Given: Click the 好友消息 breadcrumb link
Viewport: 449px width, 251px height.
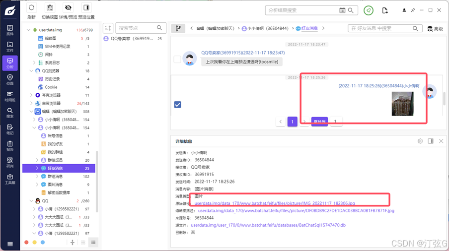Looking at the screenshot, I should pyautogui.click(x=309, y=28).
